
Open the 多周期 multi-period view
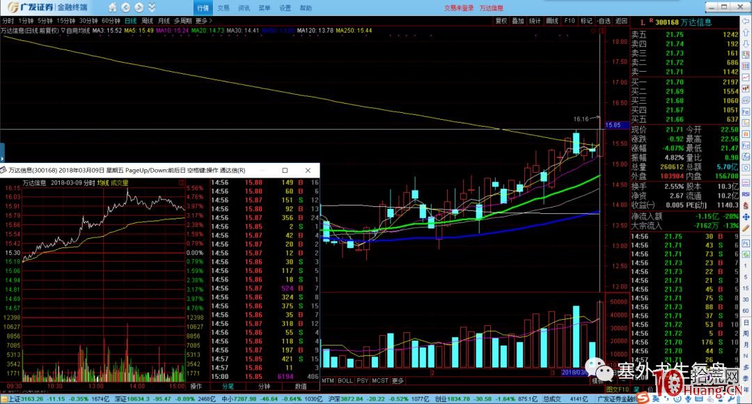[182, 21]
